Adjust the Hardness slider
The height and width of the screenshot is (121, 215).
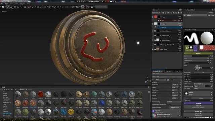(198, 100)
